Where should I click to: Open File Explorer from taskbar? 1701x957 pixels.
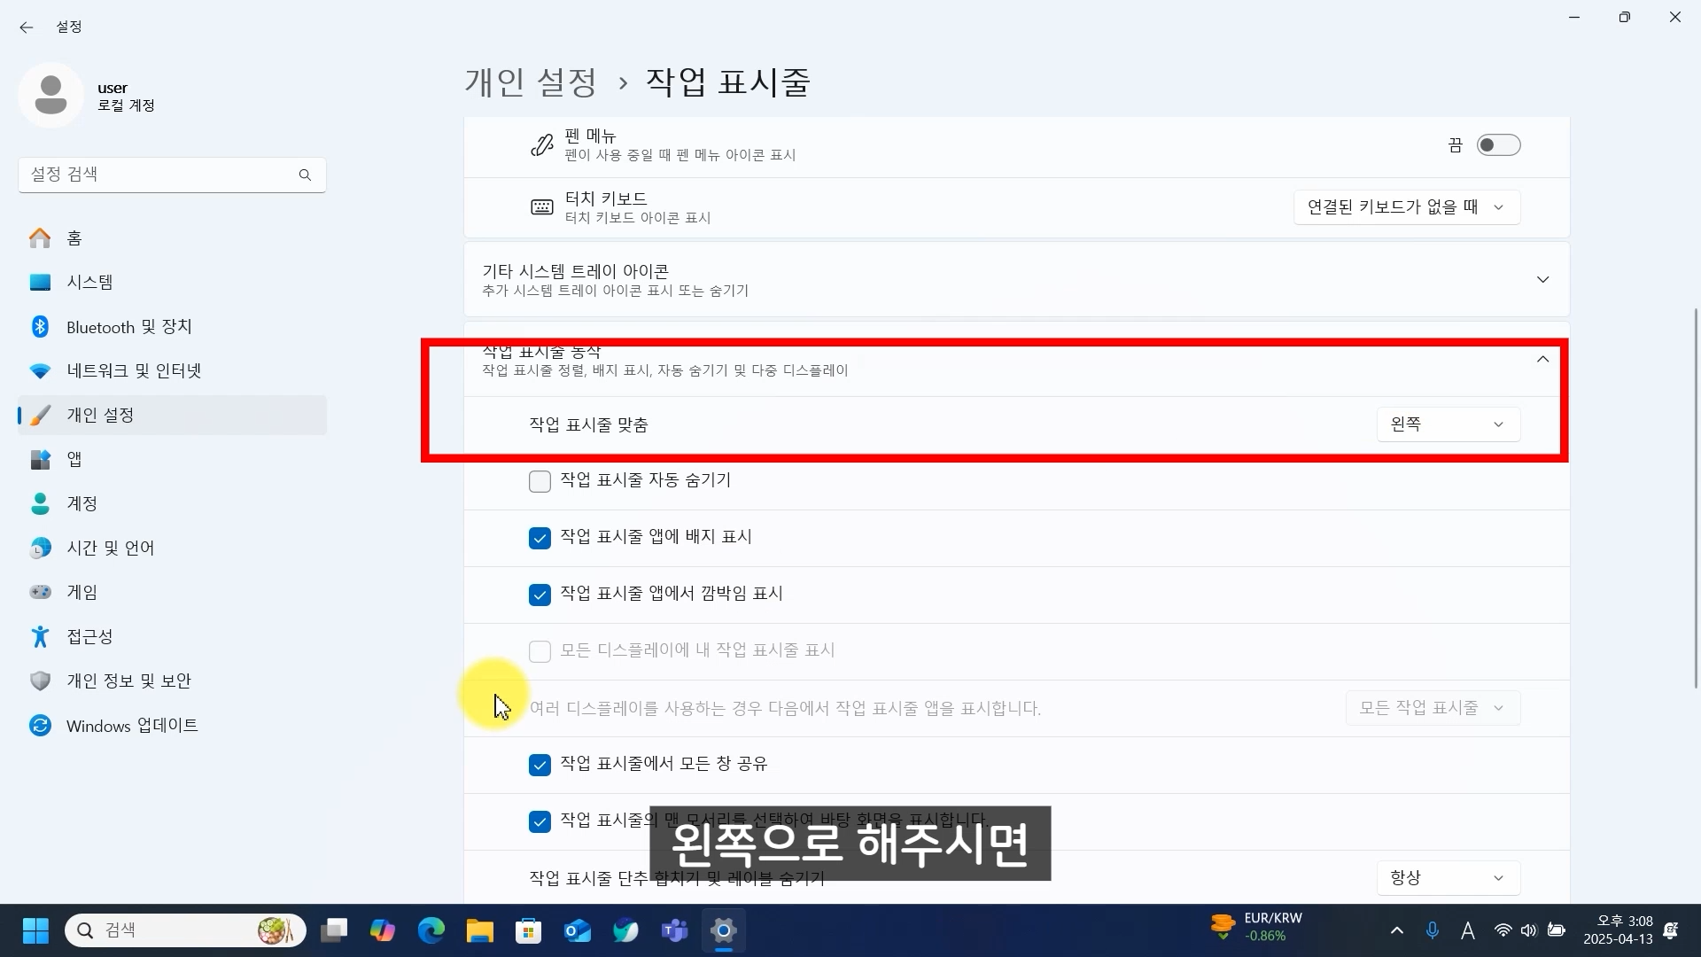(480, 930)
